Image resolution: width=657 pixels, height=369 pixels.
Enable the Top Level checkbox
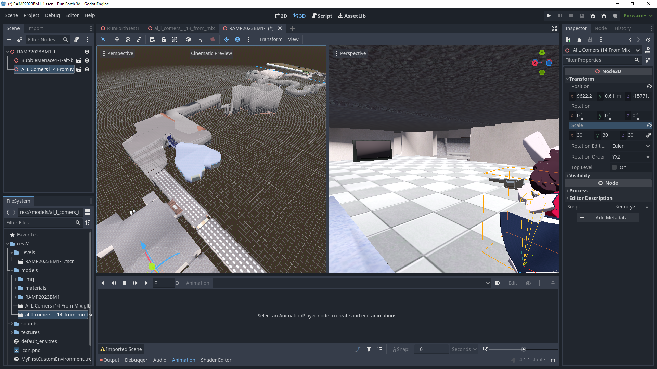614,167
